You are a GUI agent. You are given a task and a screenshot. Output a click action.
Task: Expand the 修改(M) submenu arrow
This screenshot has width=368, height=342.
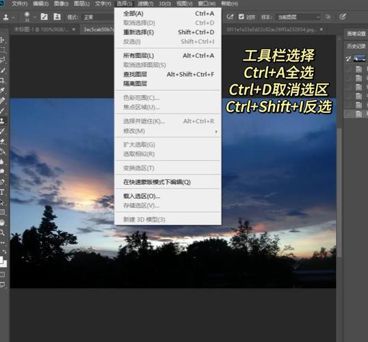coord(216,131)
